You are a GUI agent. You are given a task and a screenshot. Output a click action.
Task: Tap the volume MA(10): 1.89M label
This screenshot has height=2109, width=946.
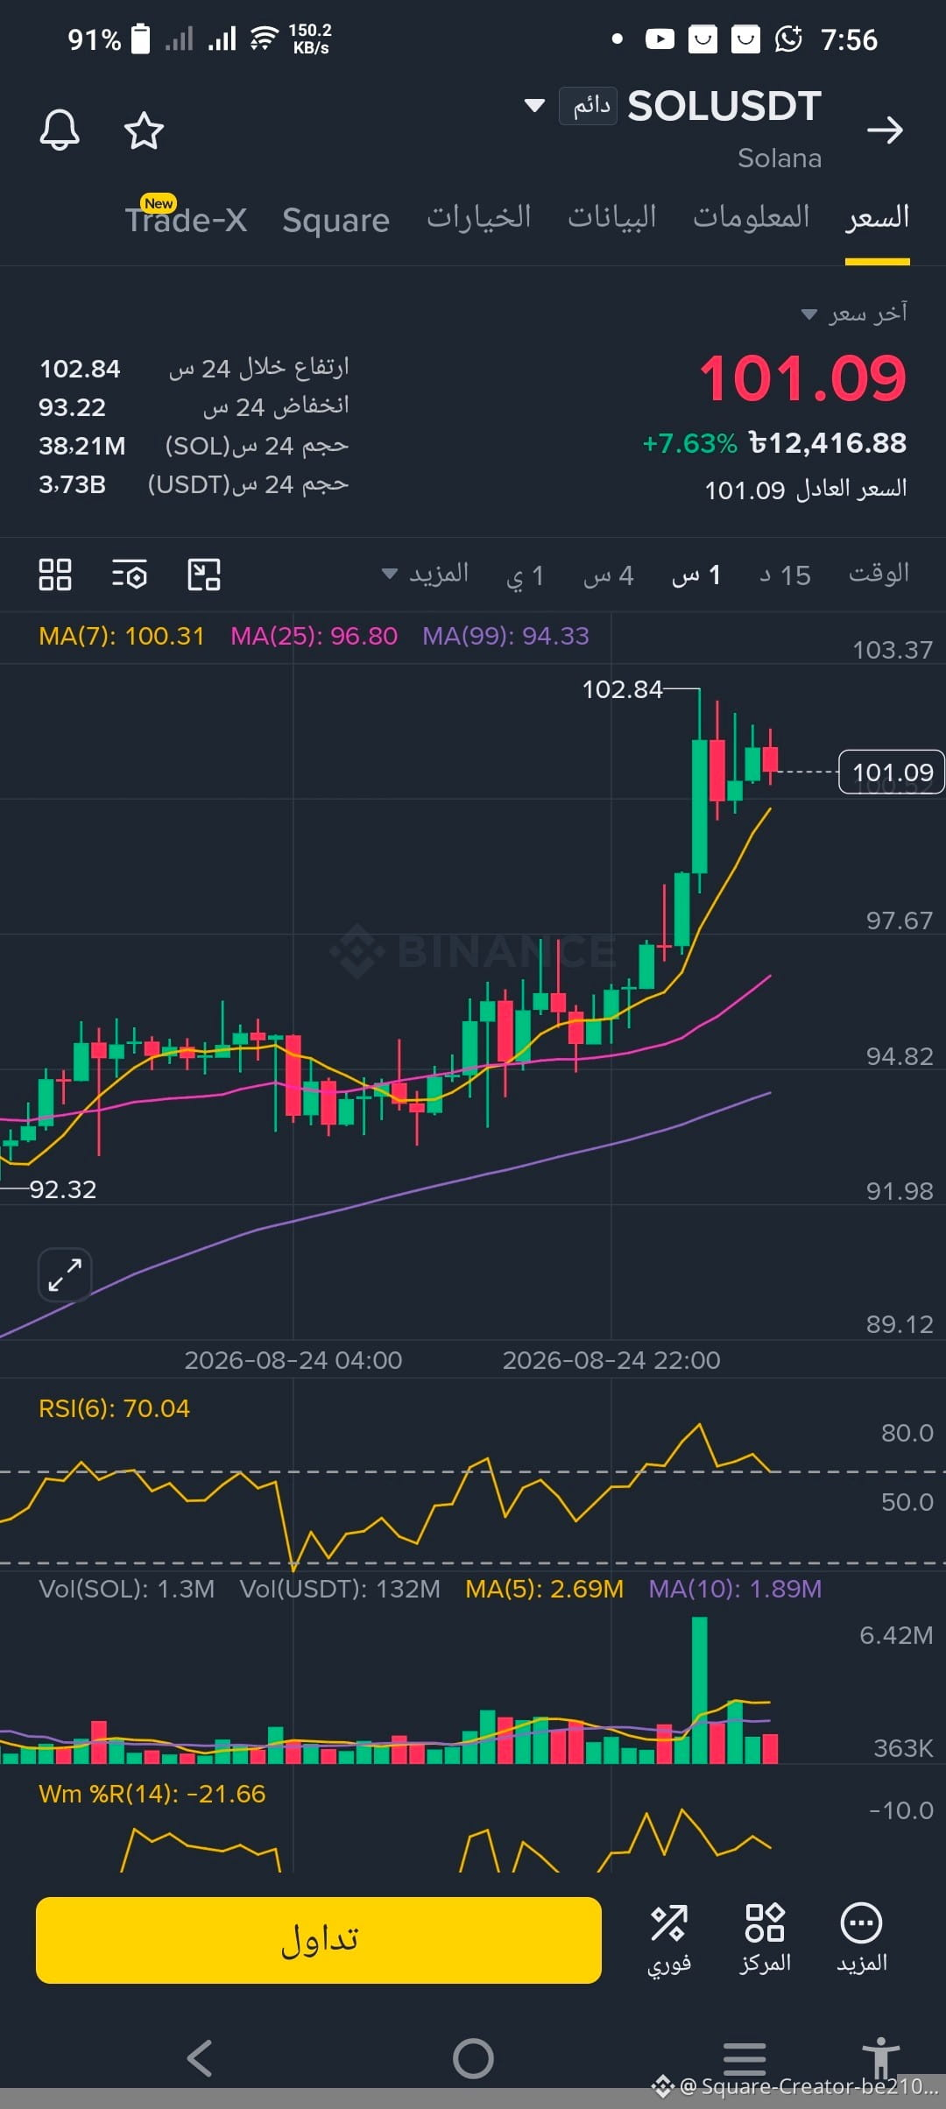[x=735, y=1589]
